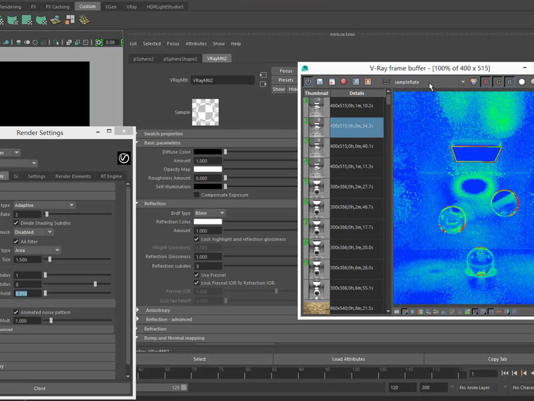Click the save image icon in frame buffer history
Image resolution: width=534 pixels, height=401 pixels.
pyautogui.click(x=320, y=82)
